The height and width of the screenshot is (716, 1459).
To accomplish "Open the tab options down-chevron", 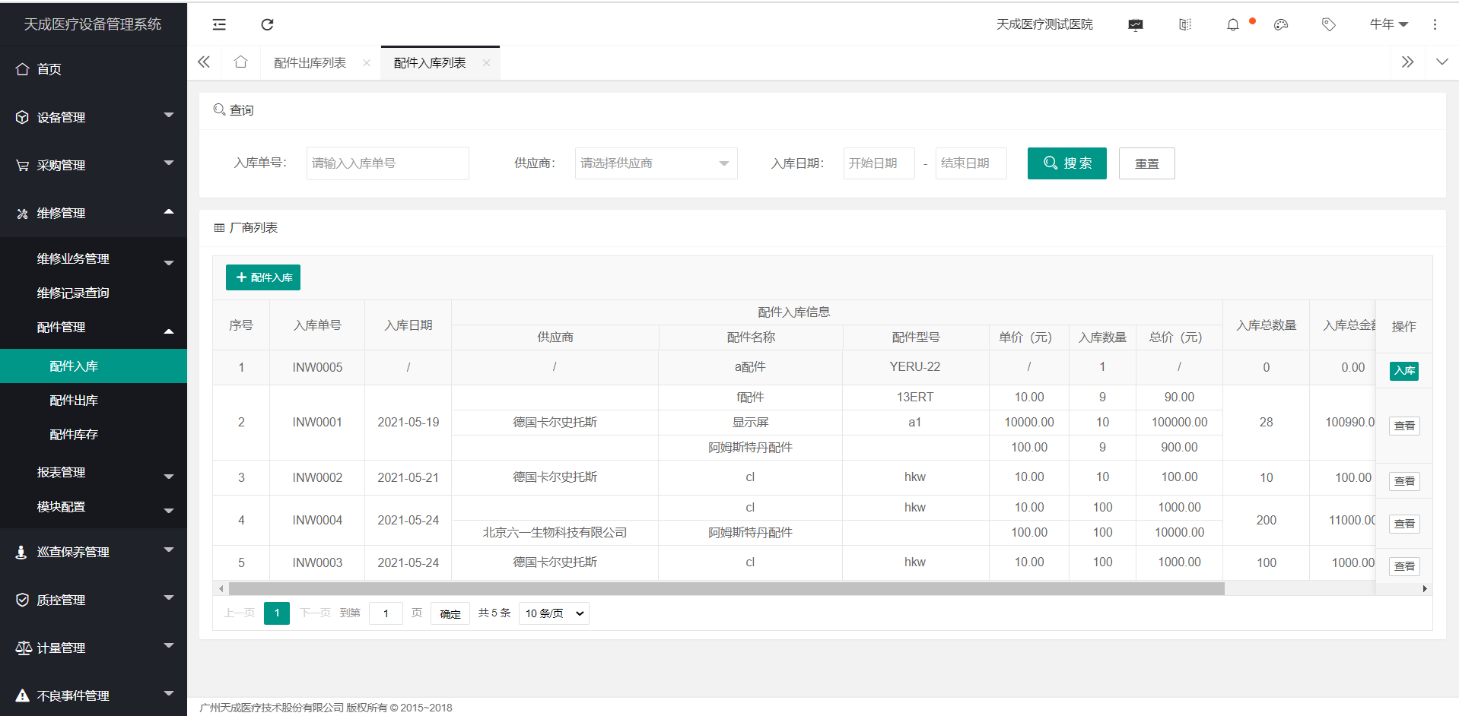I will click(x=1442, y=62).
